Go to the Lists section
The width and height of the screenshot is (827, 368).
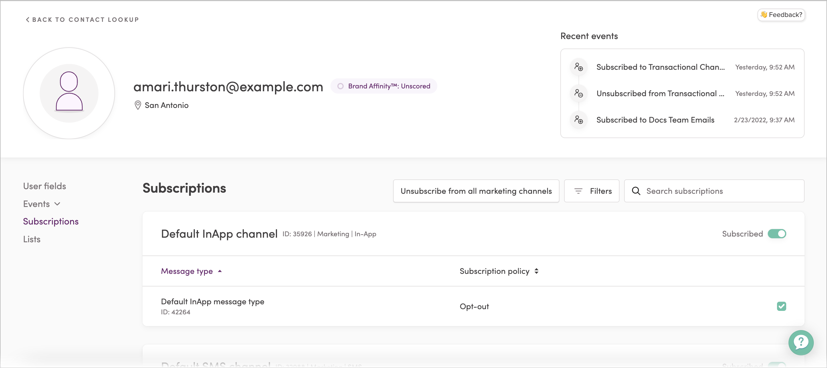click(32, 239)
